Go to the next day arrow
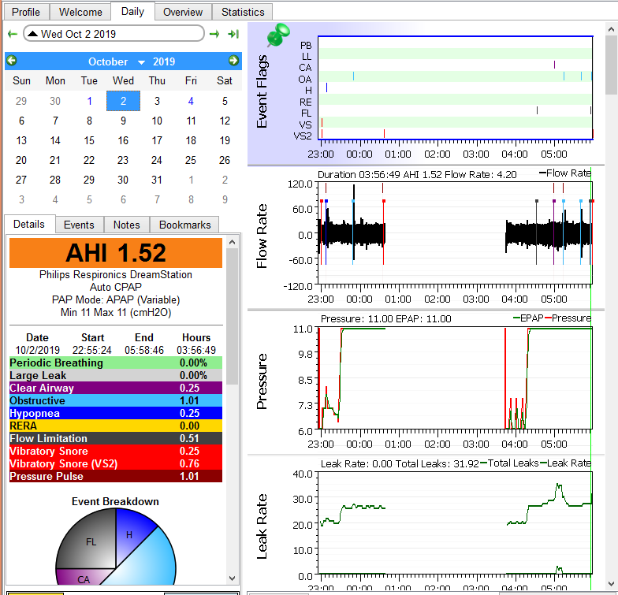 click(x=214, y=34)
